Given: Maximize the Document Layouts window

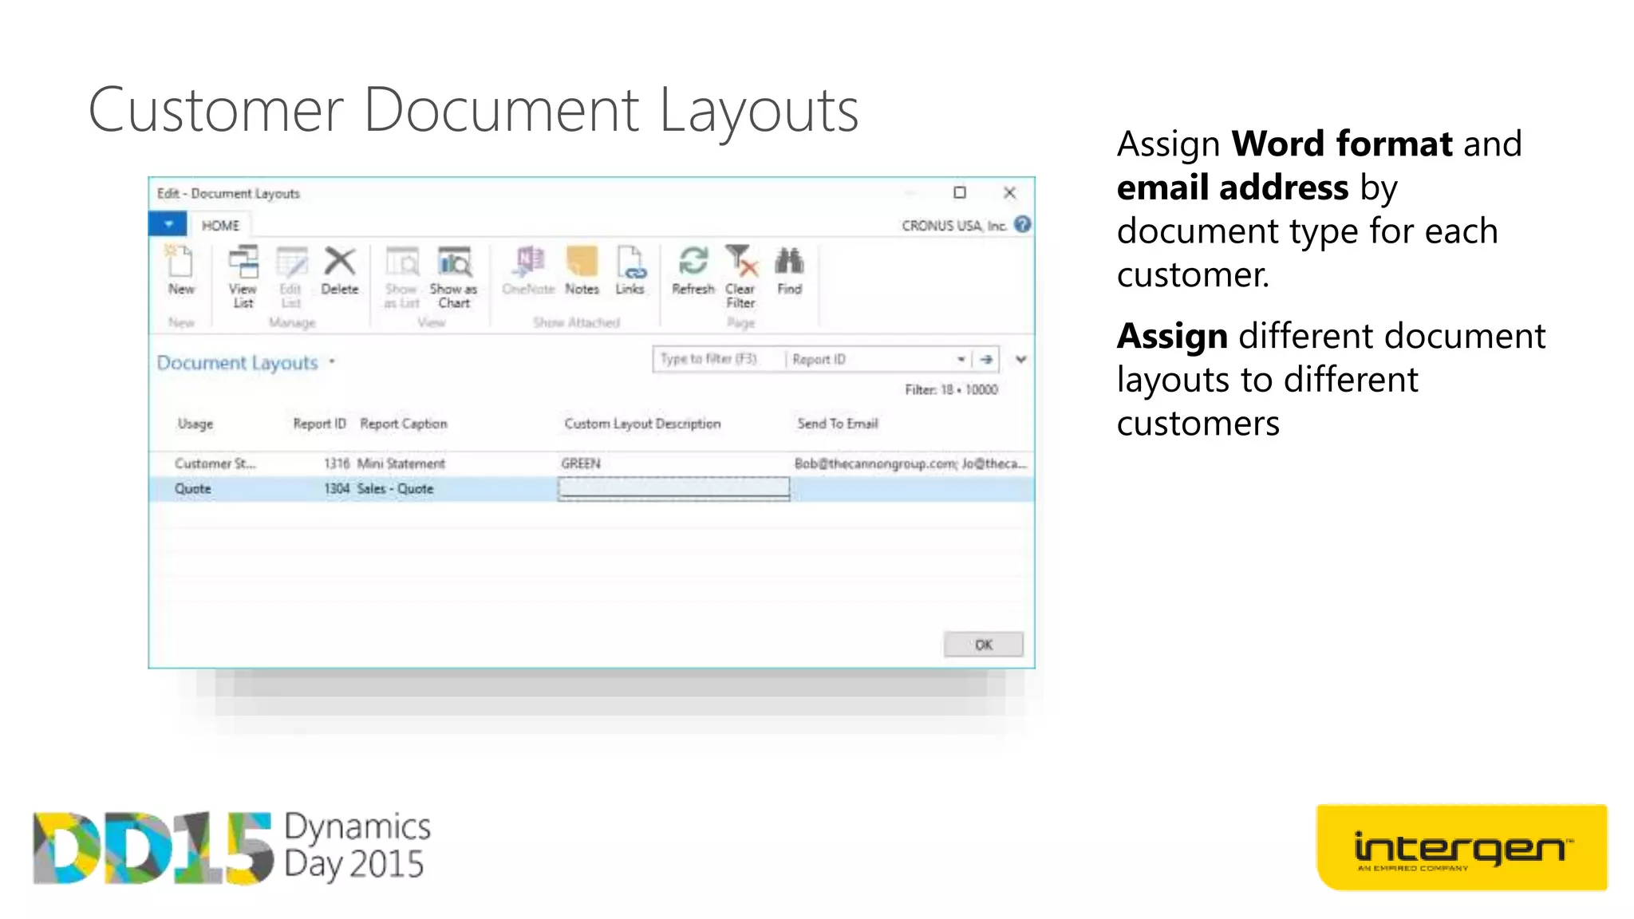Looking at the screenshot, I should pos(960,192).
